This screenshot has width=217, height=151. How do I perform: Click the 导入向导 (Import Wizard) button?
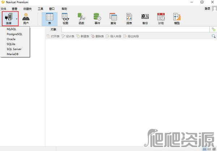click(x=114, y=36)
